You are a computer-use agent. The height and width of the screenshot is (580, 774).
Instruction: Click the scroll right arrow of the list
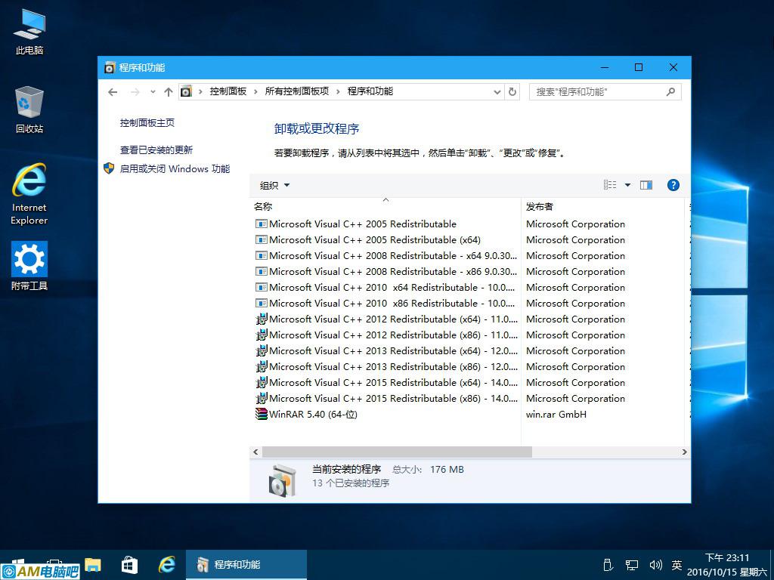click(684, 452)
